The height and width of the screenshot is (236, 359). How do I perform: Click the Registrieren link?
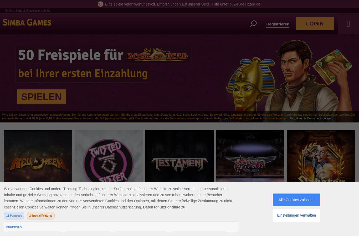point(278,24)
